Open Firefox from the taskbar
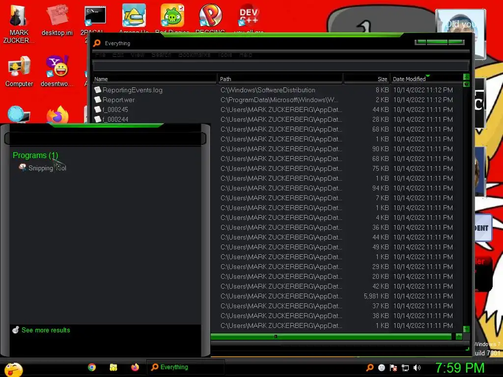Viewport: 503px width, 377px height. (x=135, y=367)
